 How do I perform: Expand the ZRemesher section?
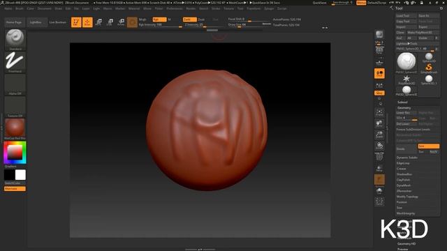(x=404, y=191)
